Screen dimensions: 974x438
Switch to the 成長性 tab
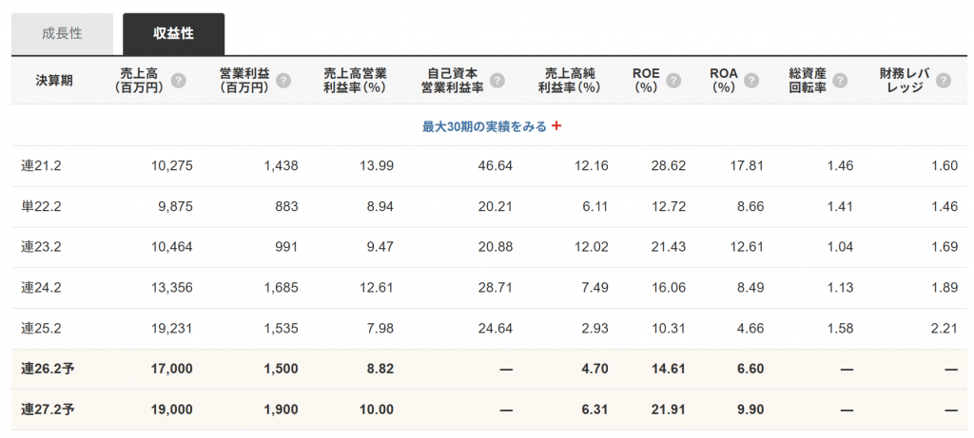62,33
